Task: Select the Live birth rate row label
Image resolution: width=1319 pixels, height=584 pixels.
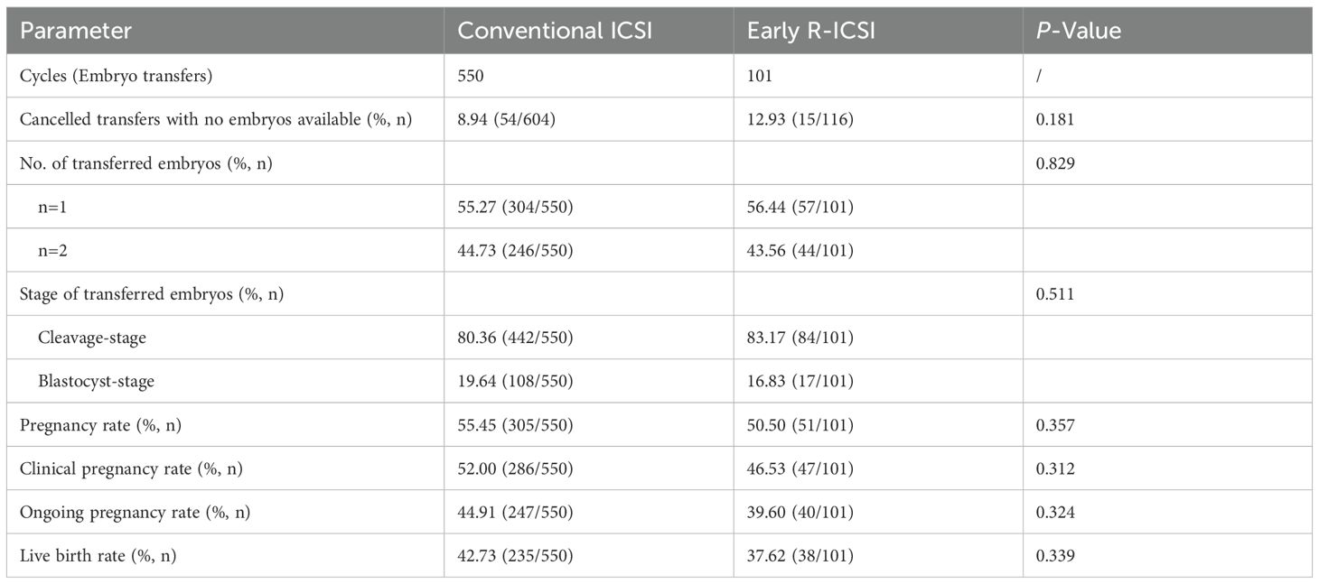Action: click(98, 555)
